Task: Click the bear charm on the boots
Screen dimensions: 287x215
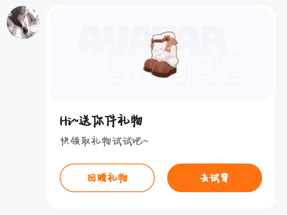Action: (167, 39)
